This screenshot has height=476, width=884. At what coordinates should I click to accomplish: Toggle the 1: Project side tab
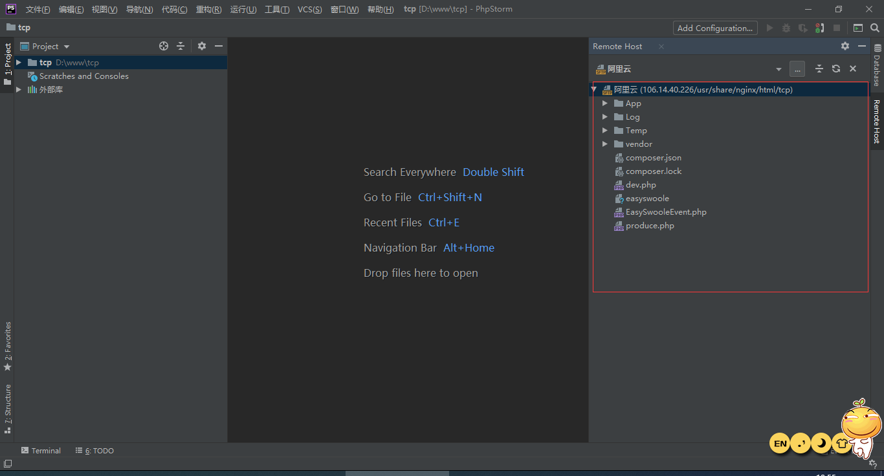(7, 65)
